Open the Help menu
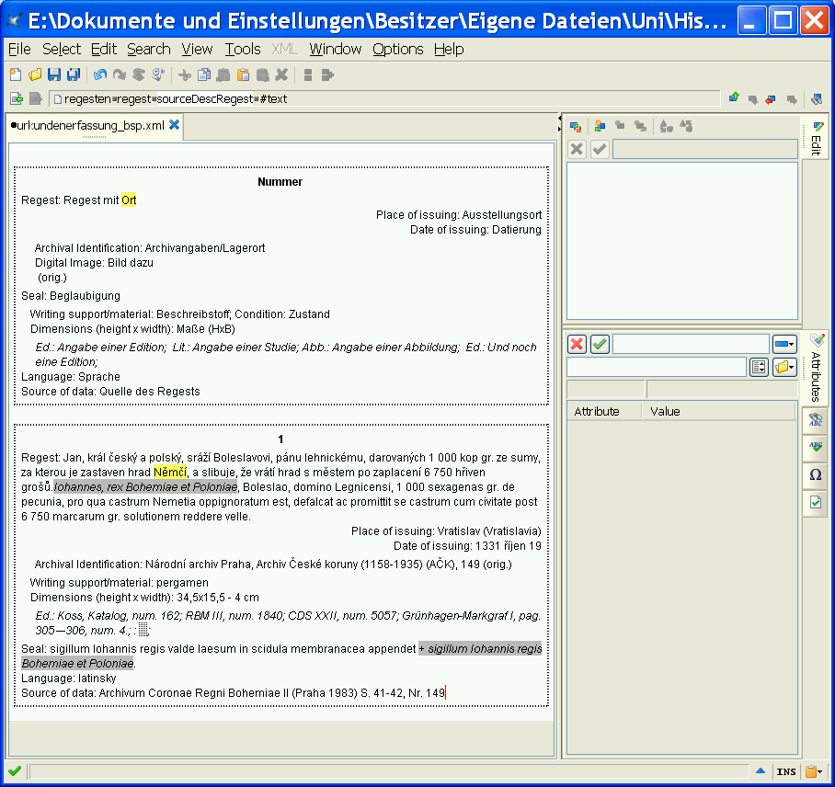The image size is (835, 787). [x=449, y=49]
